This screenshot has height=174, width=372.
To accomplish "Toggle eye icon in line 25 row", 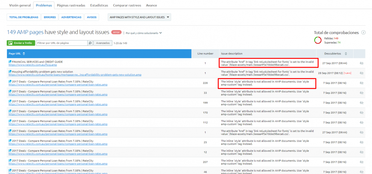I will click(x=362, y=142).
